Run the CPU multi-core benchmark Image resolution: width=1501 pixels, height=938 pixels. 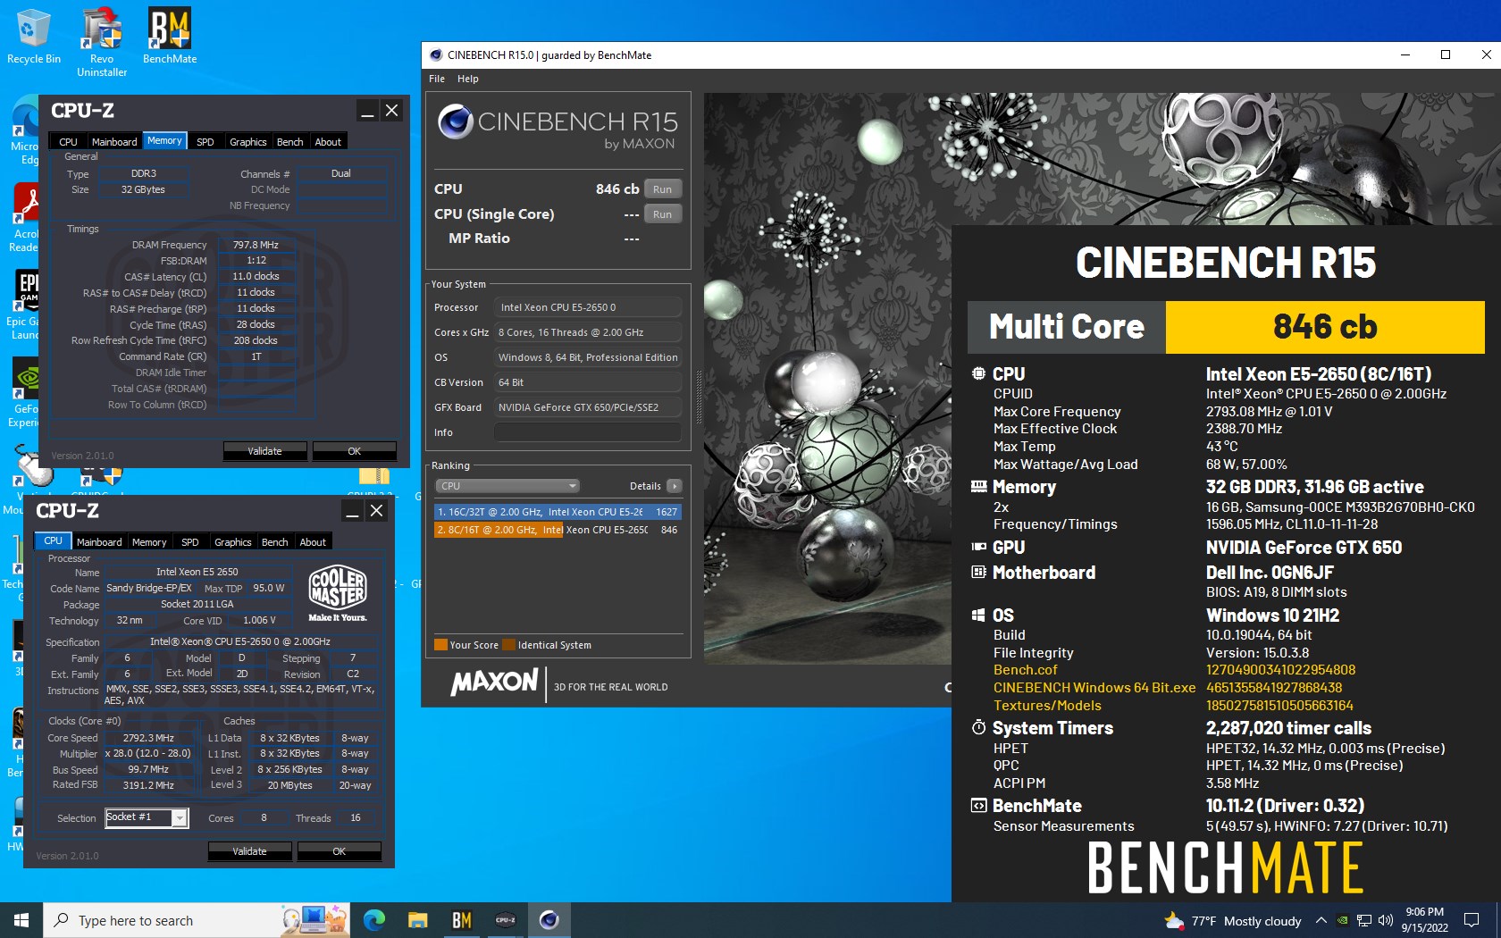click(662, 189)
